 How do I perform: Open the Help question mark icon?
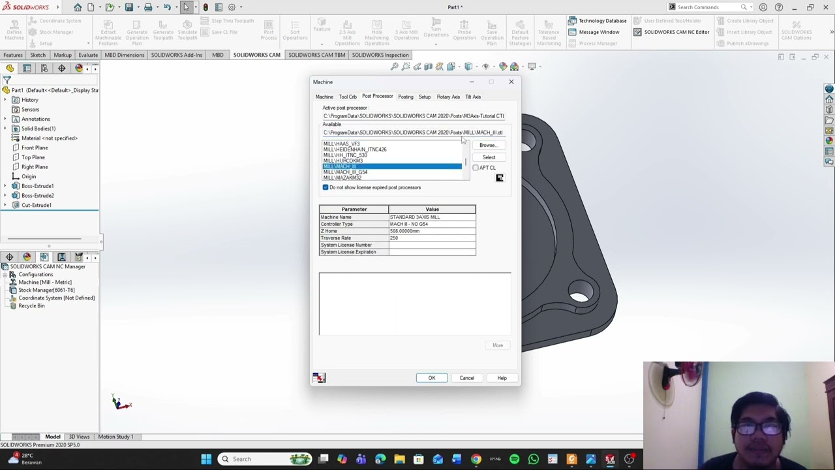point(779,7)
